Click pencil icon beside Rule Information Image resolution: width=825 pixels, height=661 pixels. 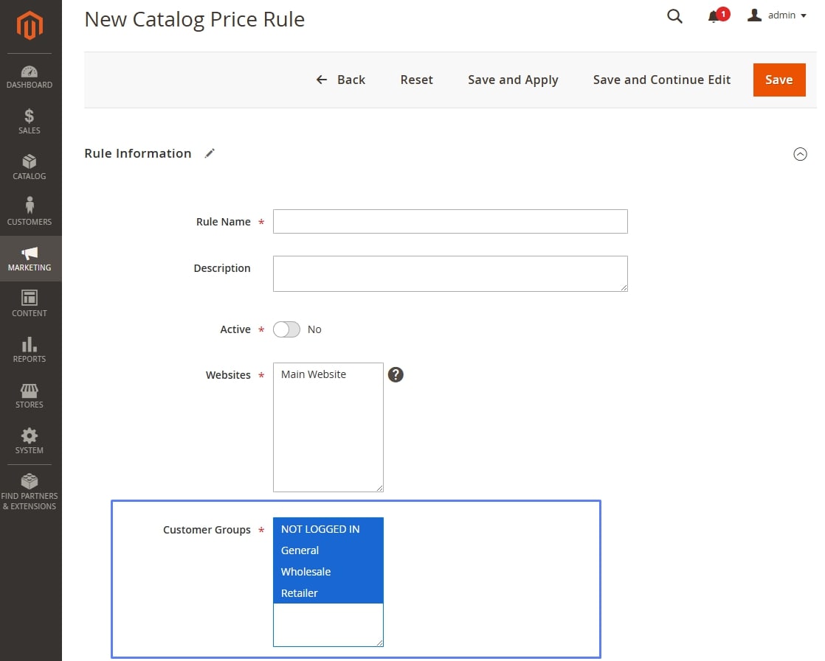click(x=210, y=153)
